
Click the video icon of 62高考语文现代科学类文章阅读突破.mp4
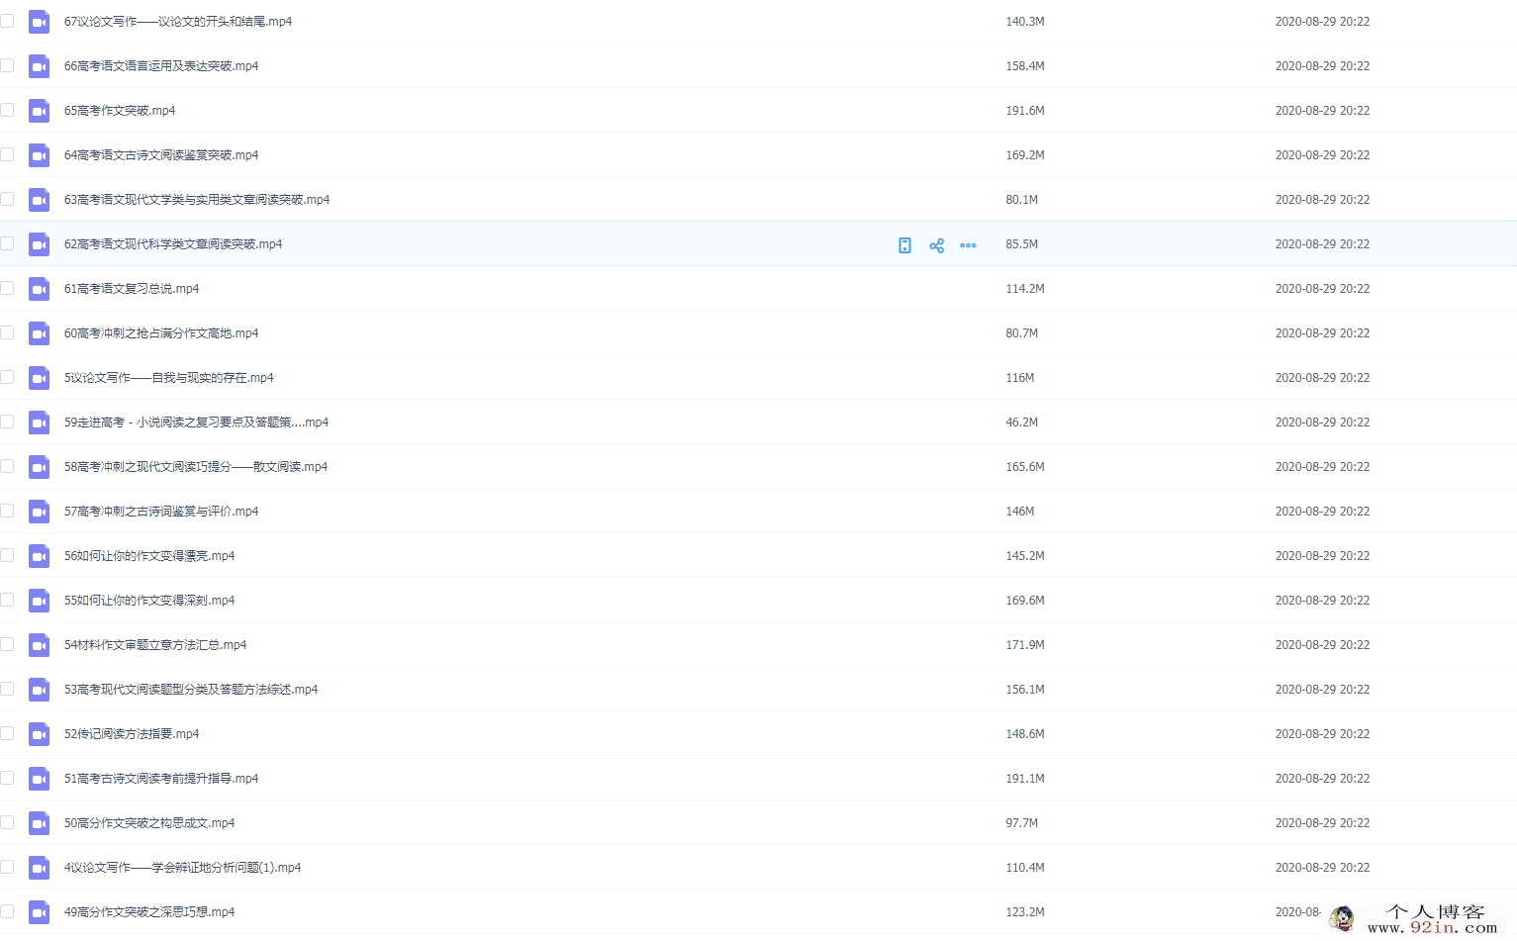tap(39, 244)
